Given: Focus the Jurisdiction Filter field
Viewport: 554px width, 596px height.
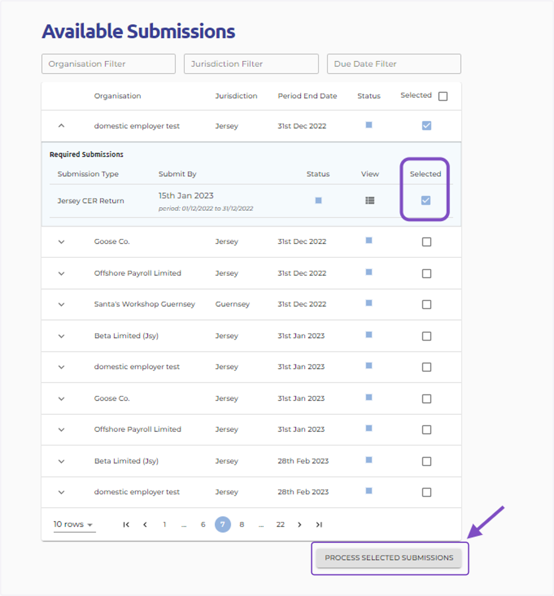Looking at the screenshot, I should point(251,64).
